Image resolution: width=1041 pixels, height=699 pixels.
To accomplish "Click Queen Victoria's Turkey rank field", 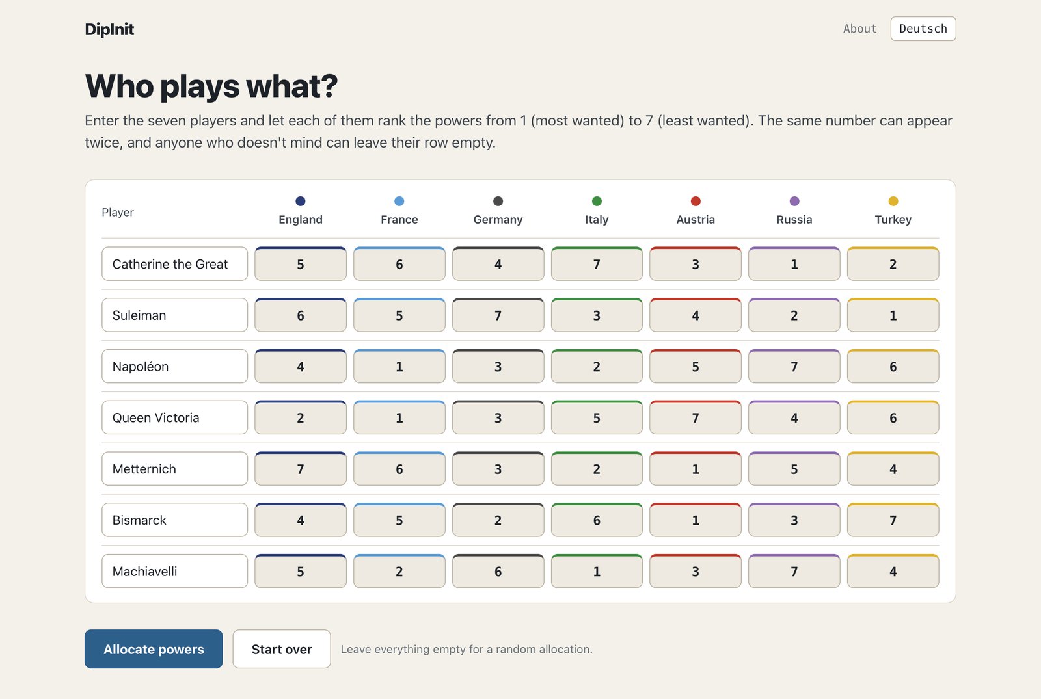I will [893, 417].
